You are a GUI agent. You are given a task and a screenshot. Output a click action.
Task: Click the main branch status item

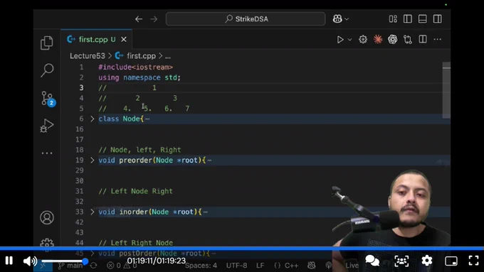pyautogui.click(x=70, y=265)
